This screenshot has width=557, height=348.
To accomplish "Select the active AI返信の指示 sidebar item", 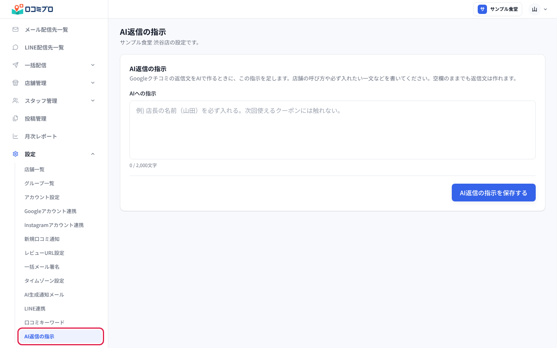I will click(61, 336).
